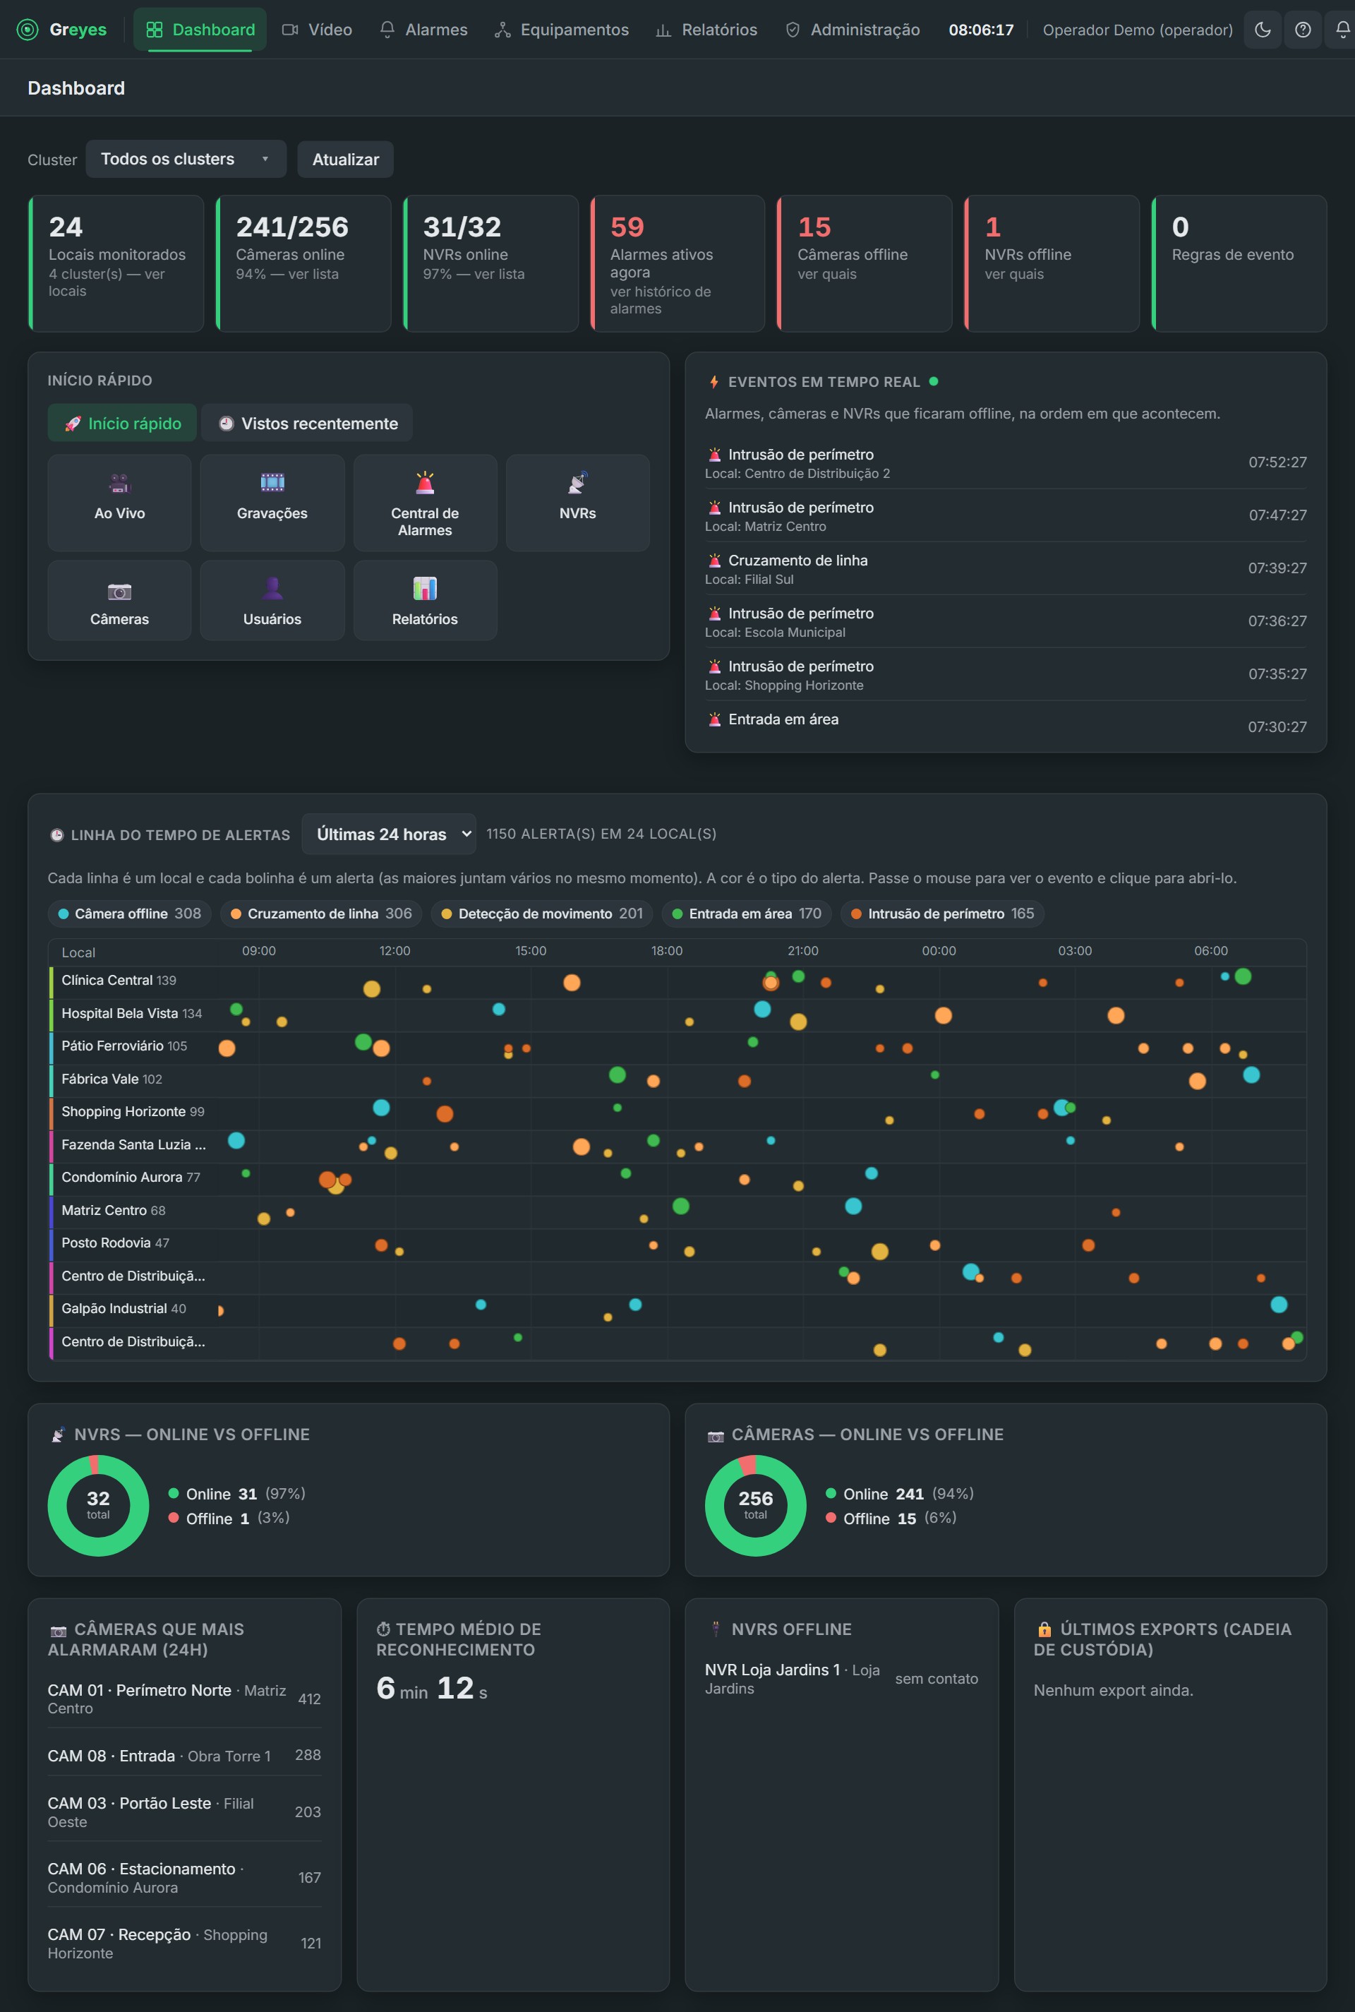Click camera icon in Câmeras online vs offline header
The image size is (1355, 2012).
(716, 1435)
